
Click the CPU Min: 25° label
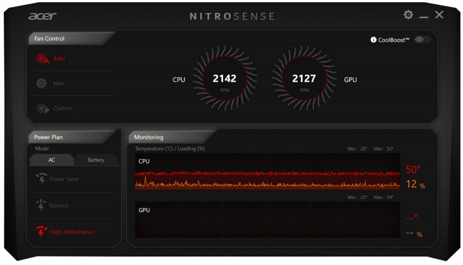coord(357,149)
